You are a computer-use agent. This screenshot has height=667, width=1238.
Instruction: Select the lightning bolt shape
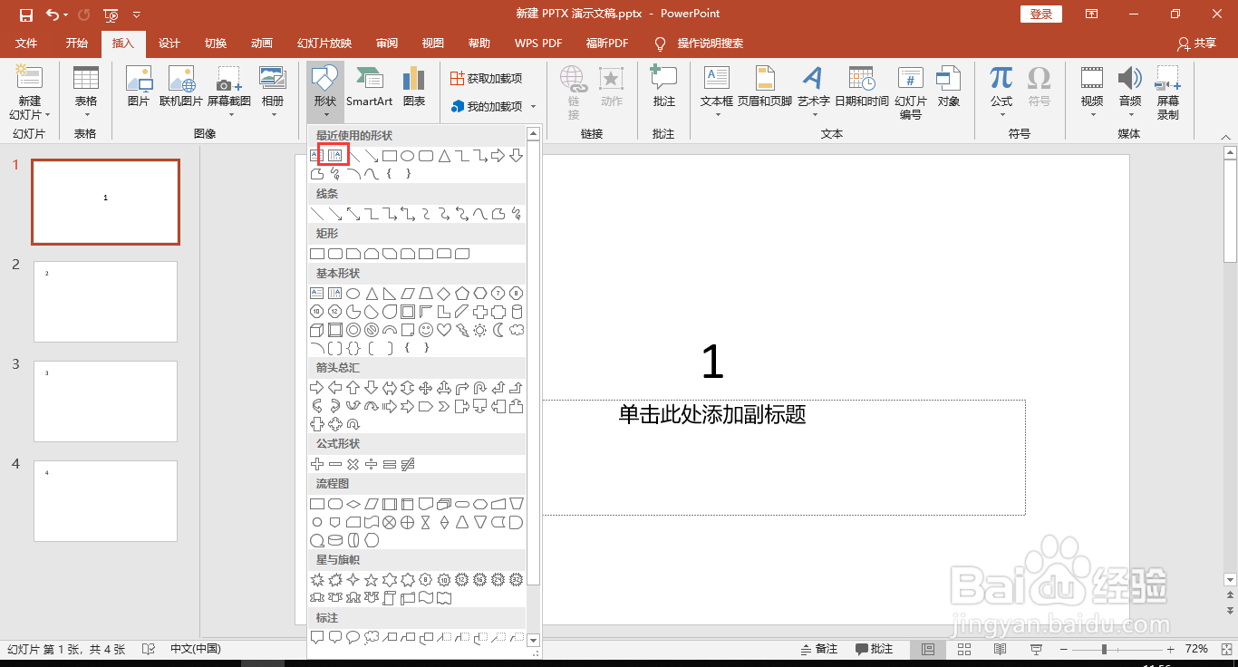(x=462, y=330)
